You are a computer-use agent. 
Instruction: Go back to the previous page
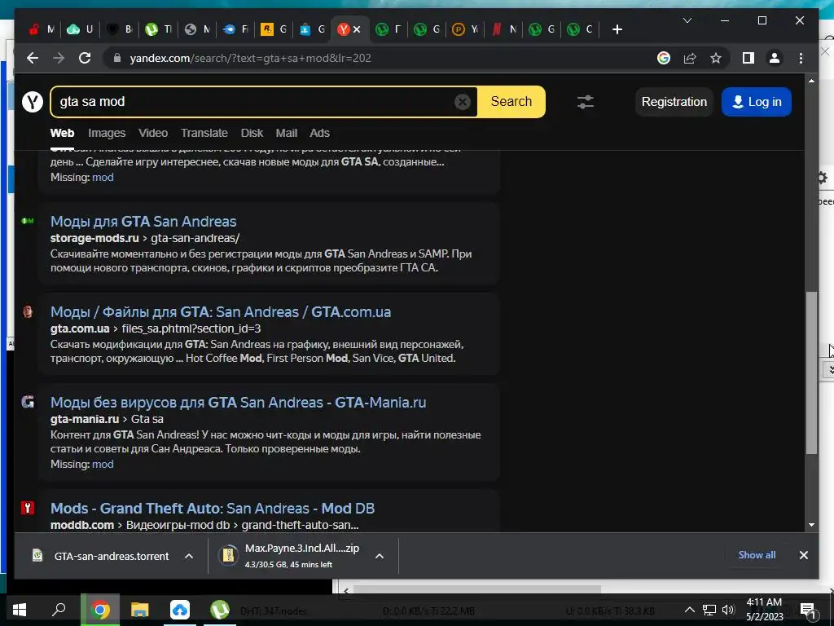point(33,58)
